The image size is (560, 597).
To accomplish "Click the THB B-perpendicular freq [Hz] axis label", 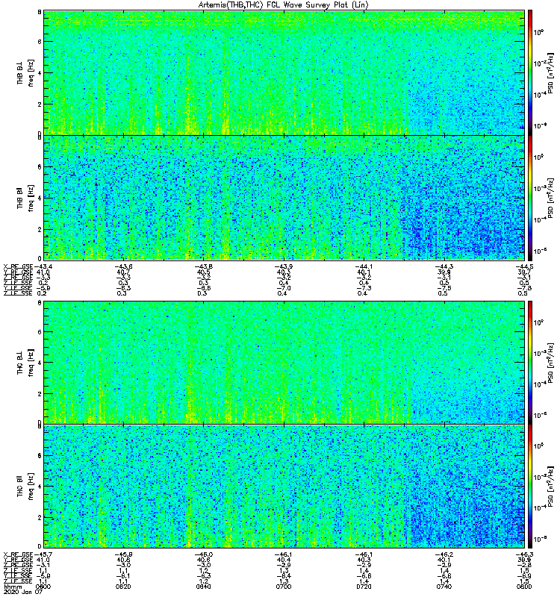I will (31, 72).
